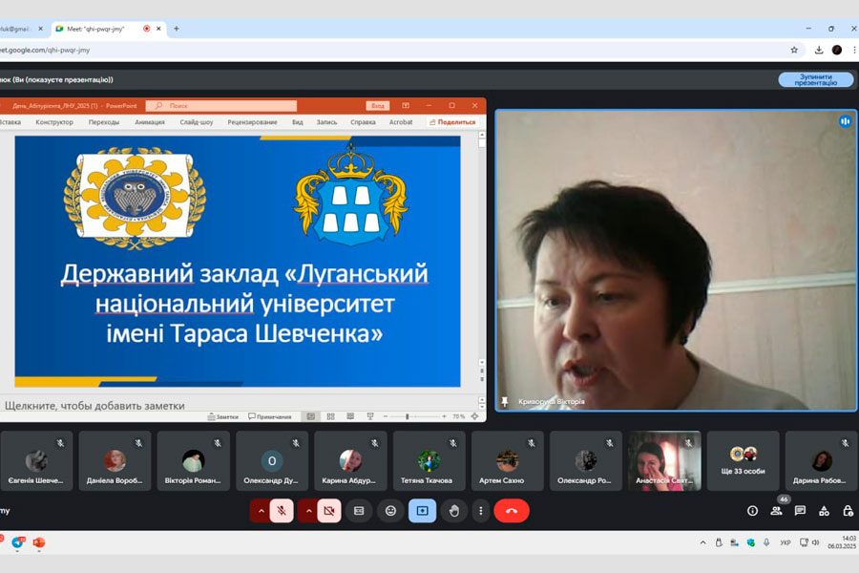
Task: Close the Meet qhi-pwqr-jmy tab
Action: [x=158, y=29]
